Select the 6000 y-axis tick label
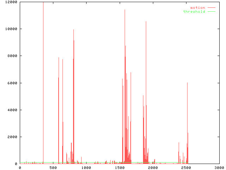 [x=11, y=83]
